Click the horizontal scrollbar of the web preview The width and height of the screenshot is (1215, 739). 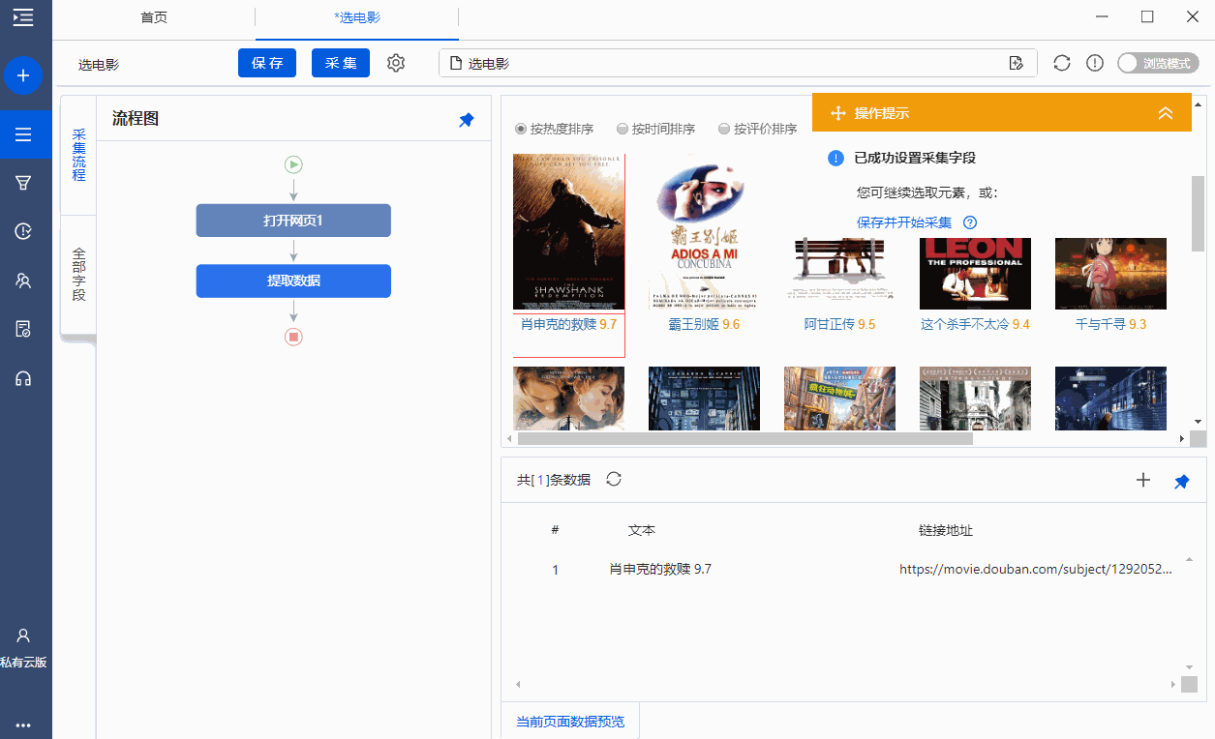(x=744, y=438)
